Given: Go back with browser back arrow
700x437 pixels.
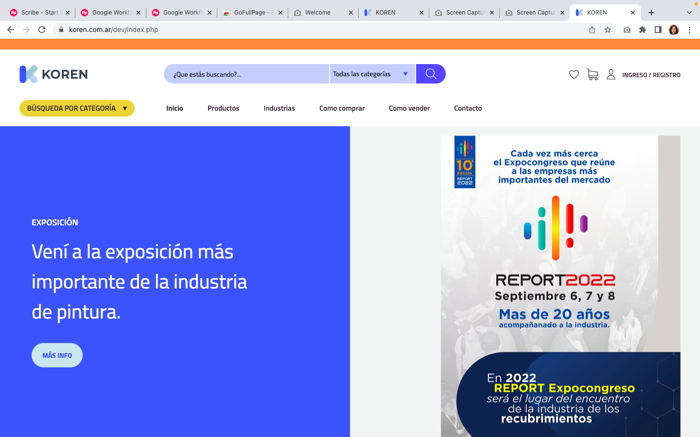Looking at the screenshot, I should point(11,30).
